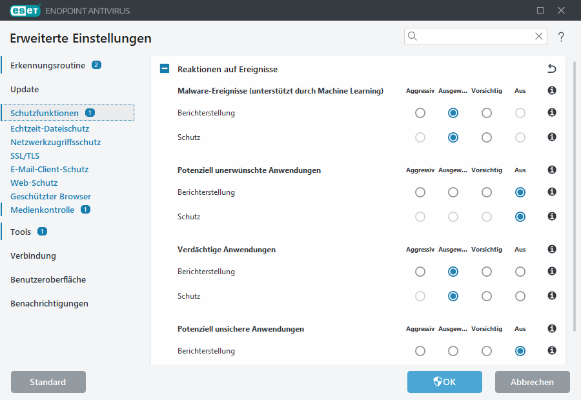Click the info icon beside Verdächtige Anwendungen header
This screenshot has height=400, width=581.
[551, 249]
